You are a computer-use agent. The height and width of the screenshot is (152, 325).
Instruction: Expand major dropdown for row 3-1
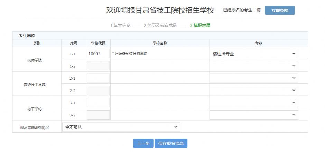coord(254,103)
